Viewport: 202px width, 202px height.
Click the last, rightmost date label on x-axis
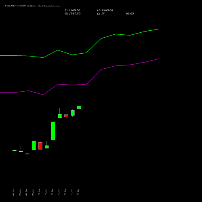pyautogui.click(x=78, y=192)
